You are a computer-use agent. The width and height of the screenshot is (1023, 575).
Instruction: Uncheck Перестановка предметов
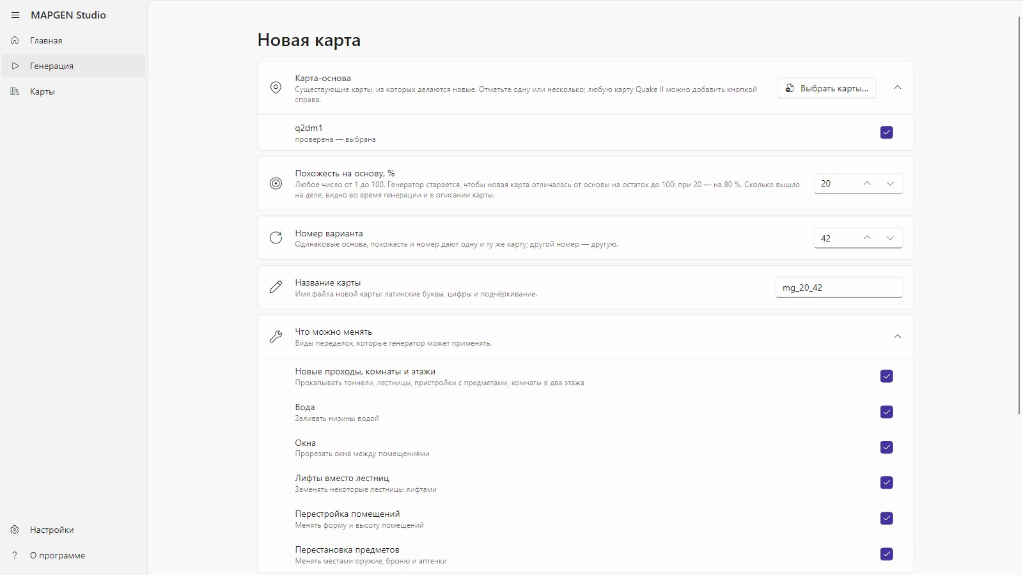click(887, 554)
